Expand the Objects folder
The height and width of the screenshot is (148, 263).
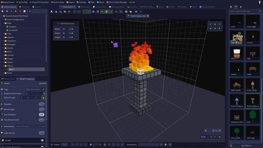pos(4,37)
